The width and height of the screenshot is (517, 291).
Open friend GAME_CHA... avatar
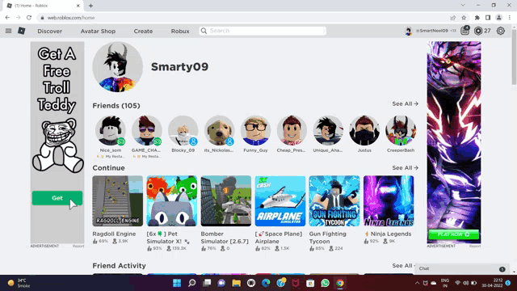pyautogui.click(x=147, y=130)
